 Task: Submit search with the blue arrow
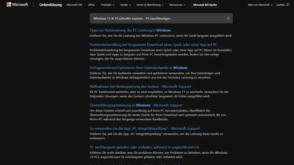pyautogui.click(x=227, y=18)
